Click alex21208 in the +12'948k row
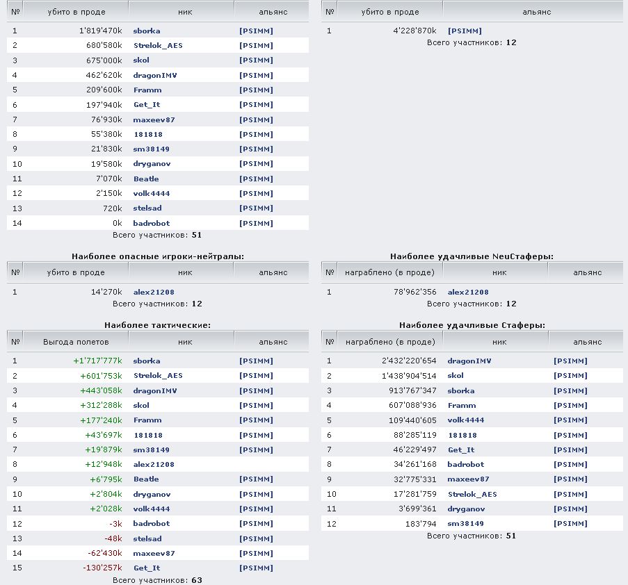The height and width of the screenshot is (585, 628). point(154,465)
